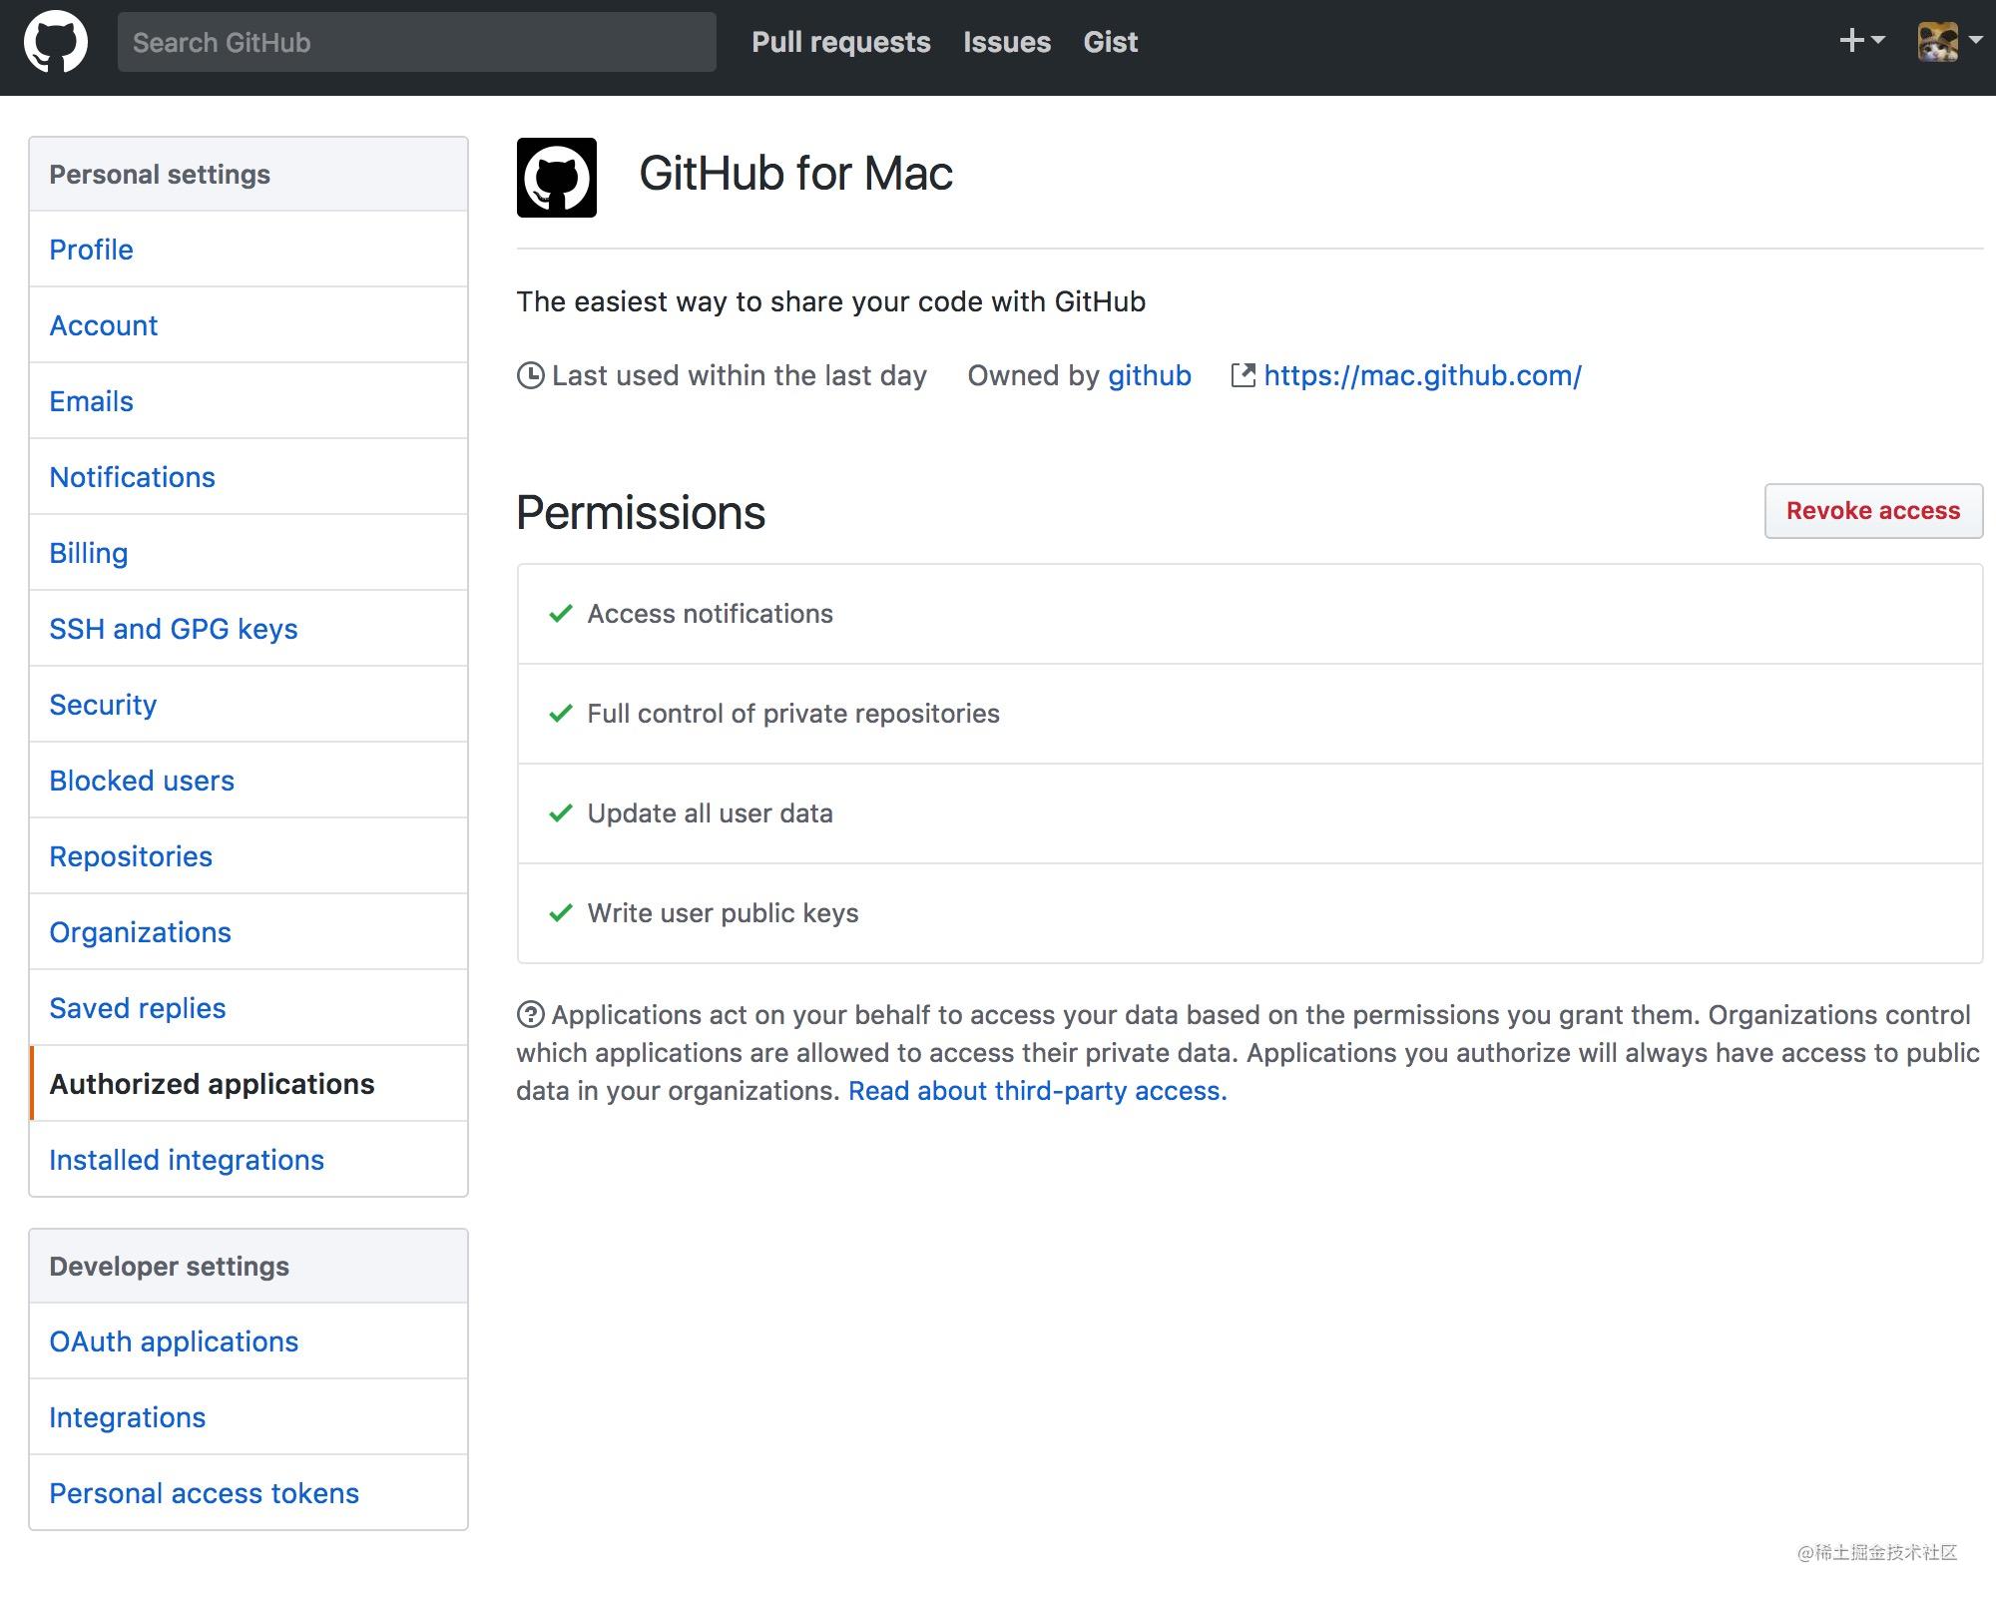The image size is (1996, 1601).
Task: Open the account menu caret next to the avatar
Action: pos(1977,41)
